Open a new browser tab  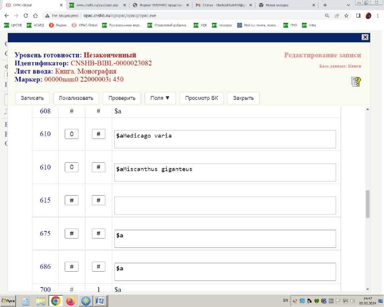coord(325,5)
